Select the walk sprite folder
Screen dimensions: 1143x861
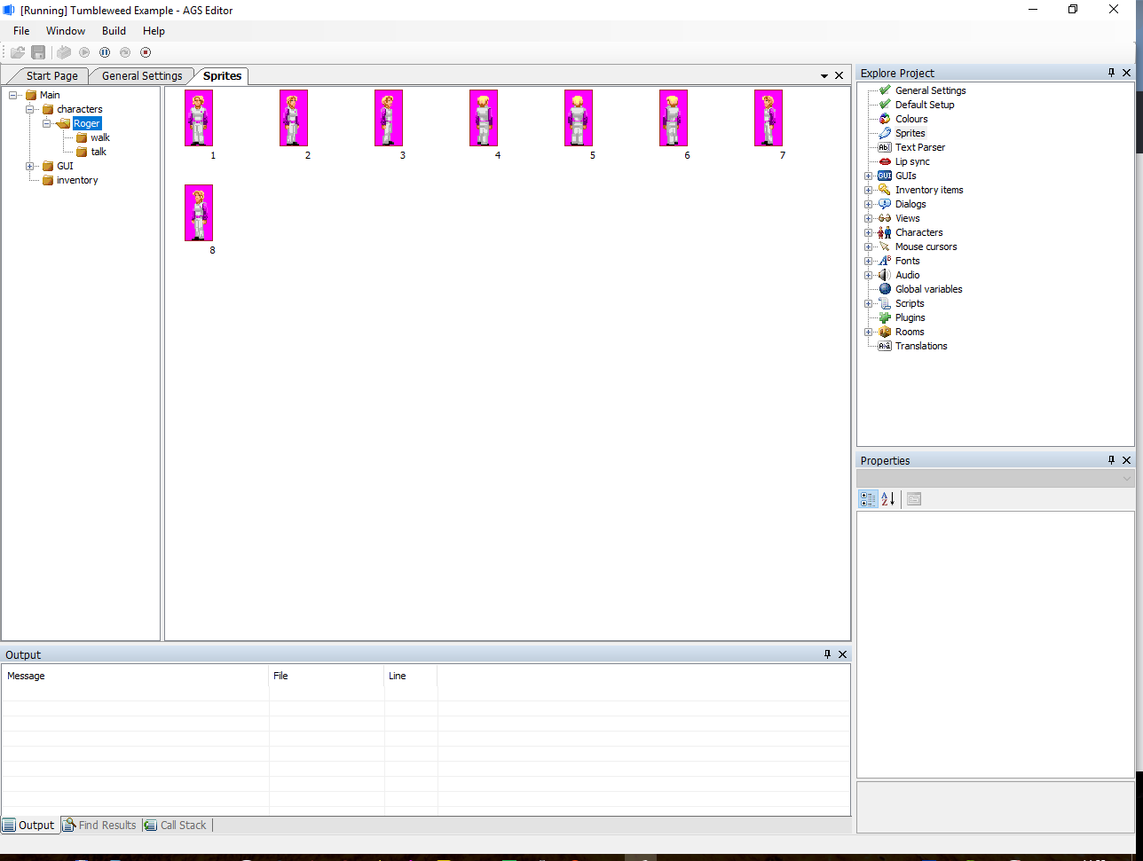[99, 137]
